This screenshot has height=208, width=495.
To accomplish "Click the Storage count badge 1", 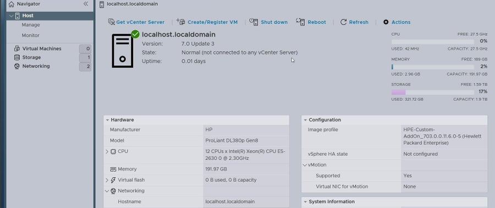I will tap(85, 58).
